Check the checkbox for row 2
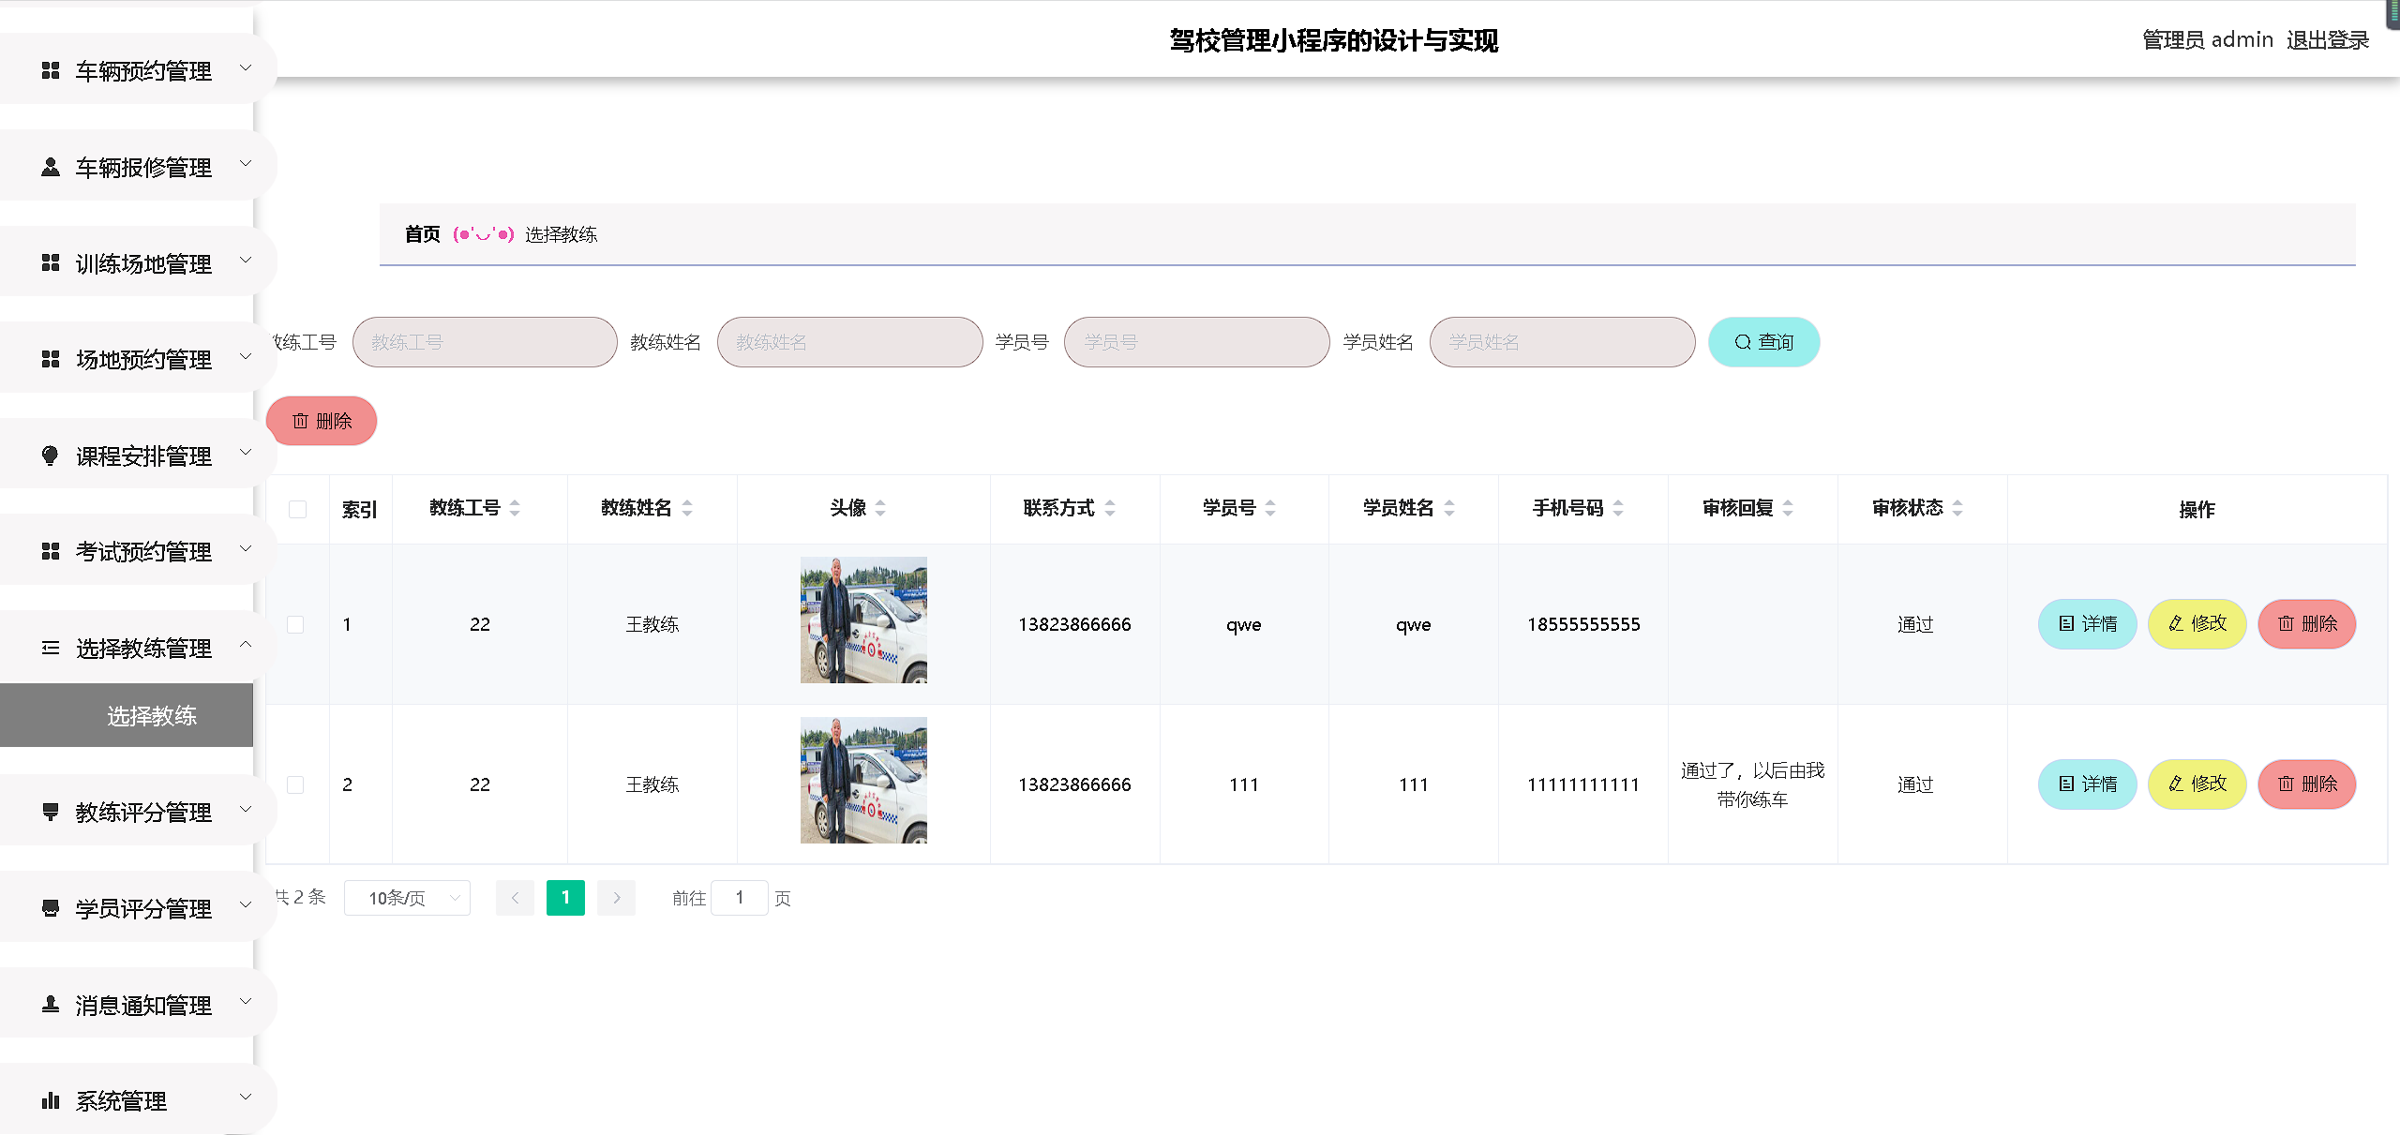This screenshot has width=2400, height=1135. point(295,784)
